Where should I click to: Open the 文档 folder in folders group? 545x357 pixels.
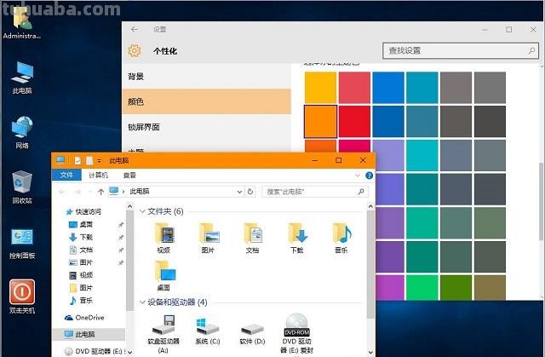[x=253, y=238]
